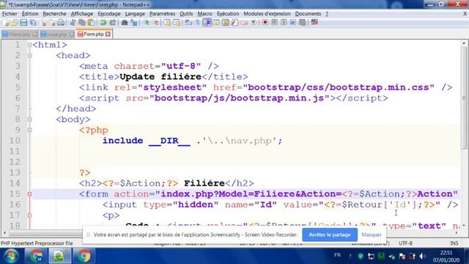Toggle file monitoring eye icon
Screen dimensions: 469x264
pos(254,23)
